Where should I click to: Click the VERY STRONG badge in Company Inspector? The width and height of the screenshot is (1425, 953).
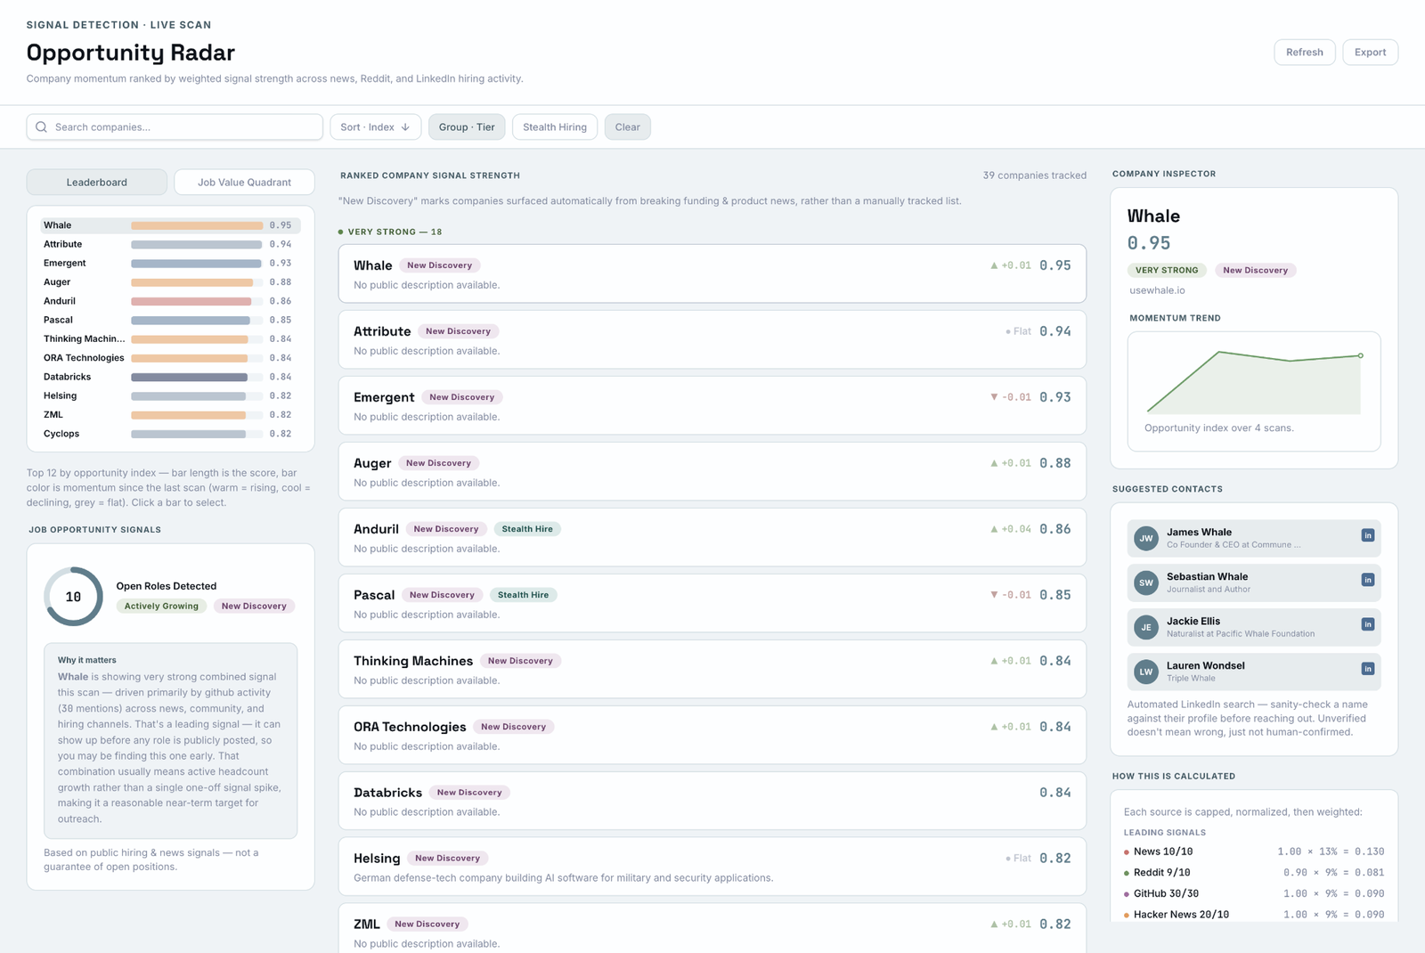coord(1167,271)
